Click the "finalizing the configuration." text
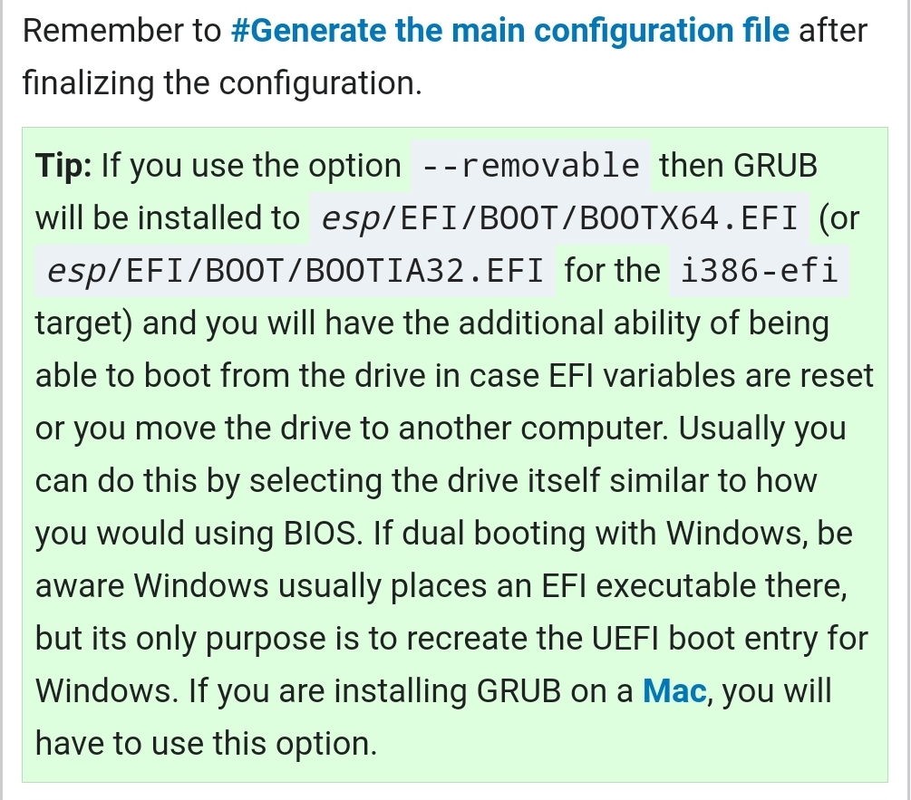The image size is (911, 800). [x=222, y=83]
